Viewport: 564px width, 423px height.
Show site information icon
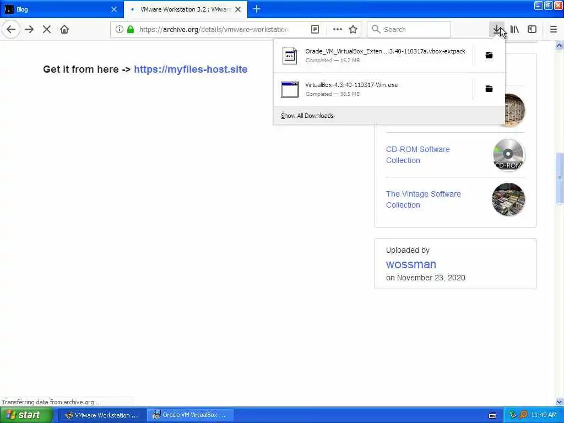point(119,29)
